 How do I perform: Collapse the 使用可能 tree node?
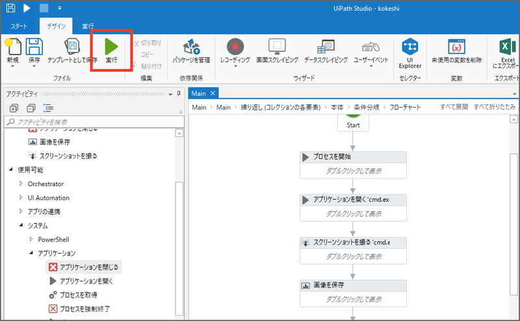click(x=10, y=169)
